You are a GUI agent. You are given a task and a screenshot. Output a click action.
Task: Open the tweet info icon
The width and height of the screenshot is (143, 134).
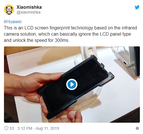point(137,128)
